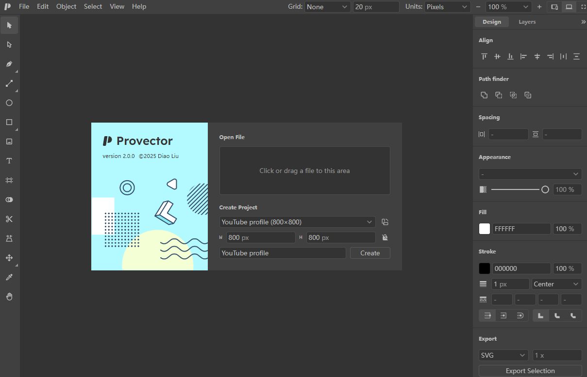Open the stroke alignment Center dropdown
The height and width of the screenshot is (377, 587).
557,284
